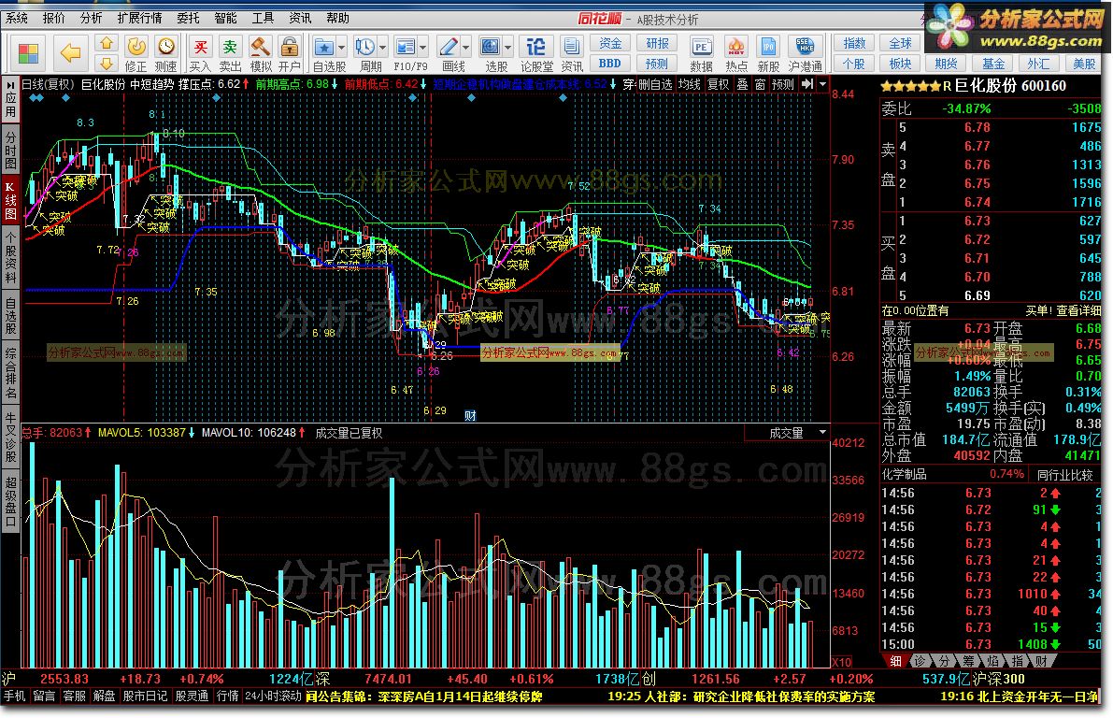Click the collapse button at chart header left

pyautogui.click(x=12, y=84)
